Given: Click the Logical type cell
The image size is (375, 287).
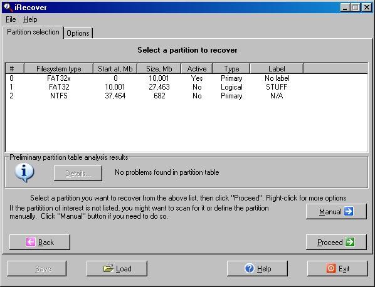Looking at the screenshot, I should click(231, 87).
